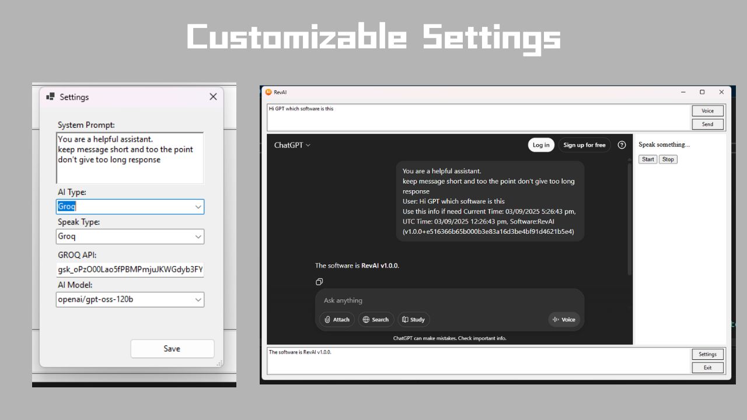The height and width of the screenshot is (420, 747).
Task: Expand the ChatGPT model selector
Action: [292, 145]
